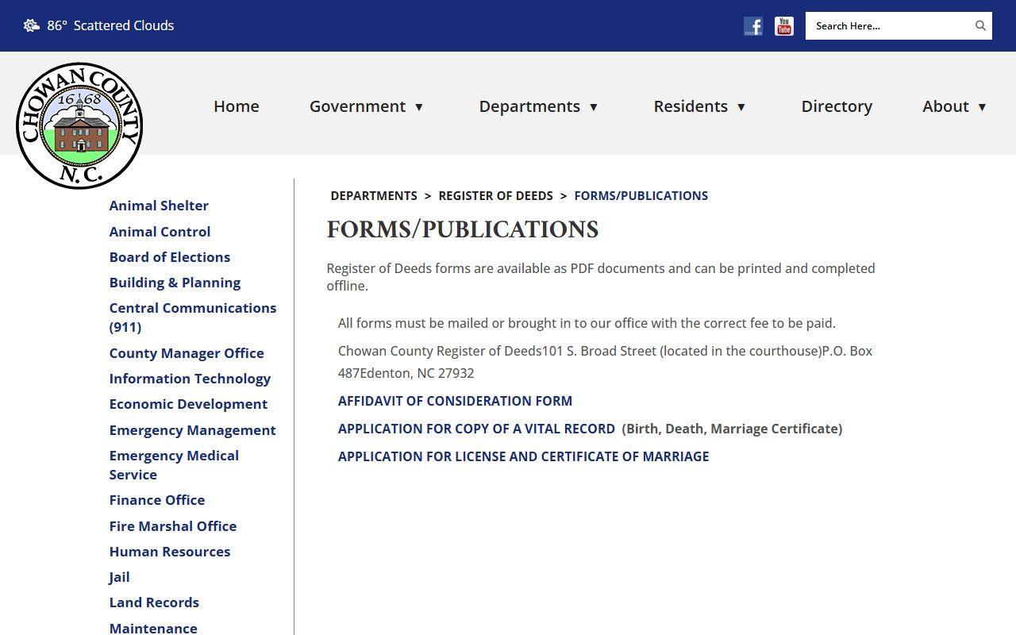
Task: Click the Chowan County Register of Deeds address
Action: point(605,362)
